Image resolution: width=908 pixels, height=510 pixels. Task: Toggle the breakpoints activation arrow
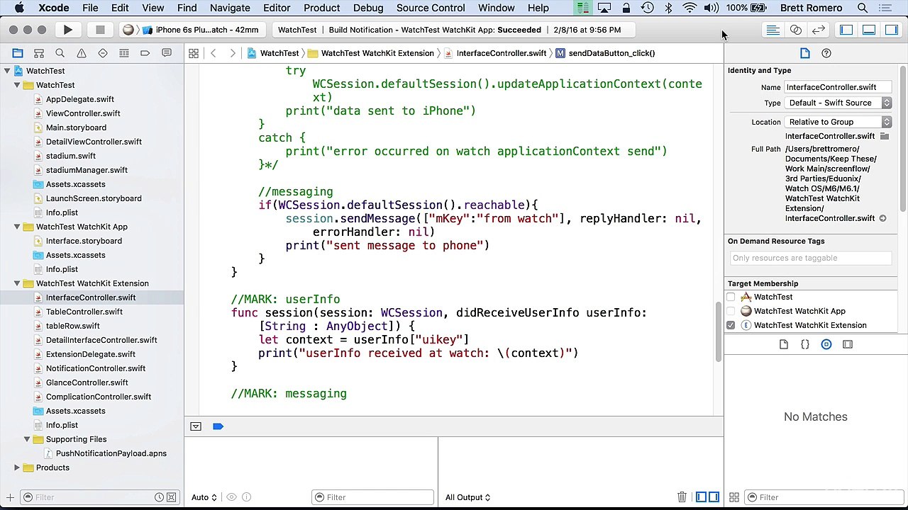[218, 426]
